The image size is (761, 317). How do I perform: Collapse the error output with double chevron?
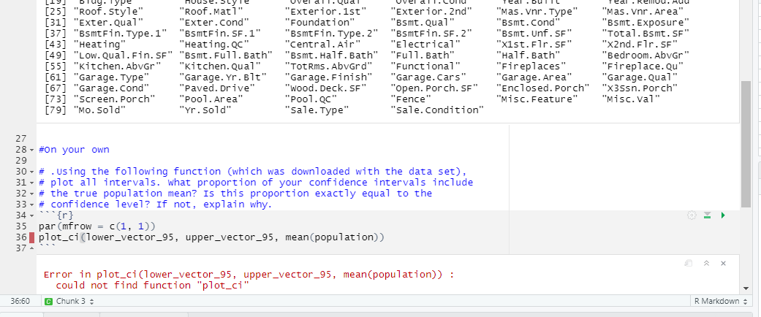click(706, 263)
